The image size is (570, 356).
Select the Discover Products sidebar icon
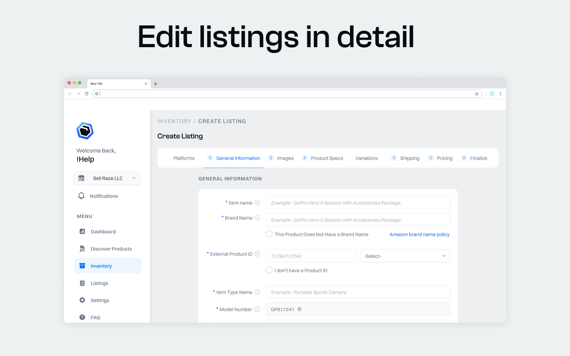point(82,248)
